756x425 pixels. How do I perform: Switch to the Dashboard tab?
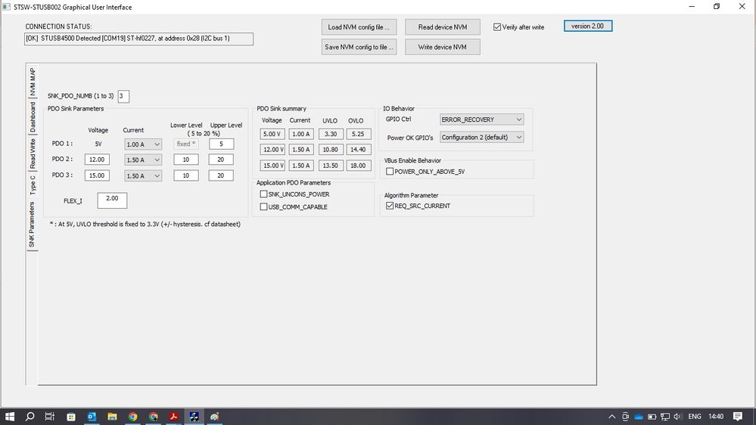pos(33,117)
